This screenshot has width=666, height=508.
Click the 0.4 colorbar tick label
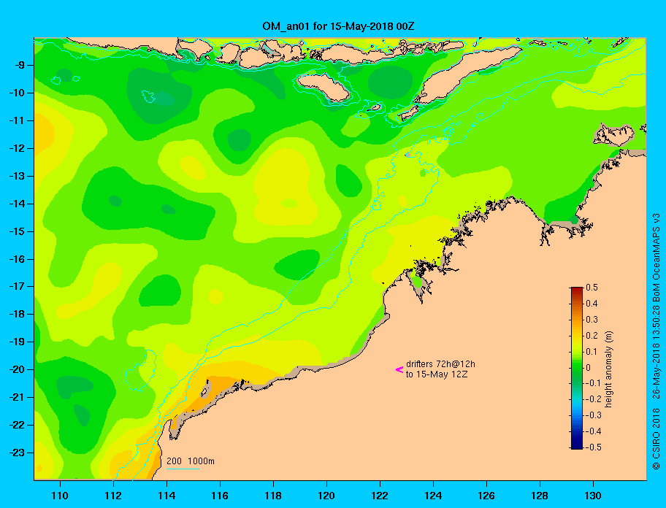[x=592, y=304]
